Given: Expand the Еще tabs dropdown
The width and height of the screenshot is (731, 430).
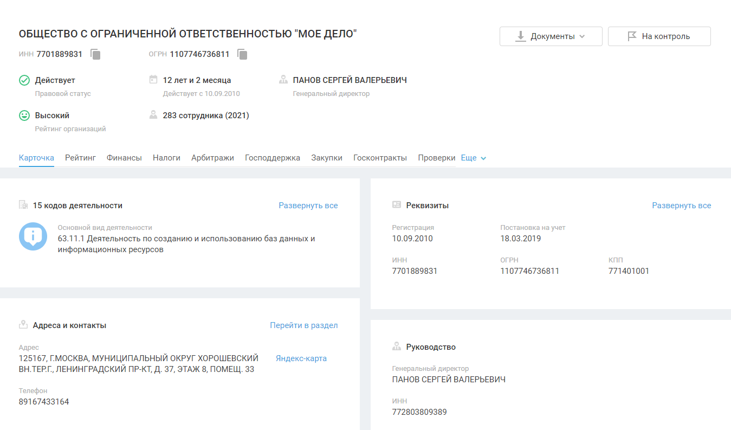Looking at the screenshot, I should 474,158.
